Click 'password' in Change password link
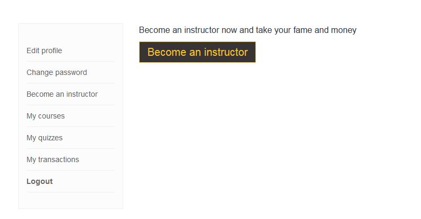 (x=71, y=72)
